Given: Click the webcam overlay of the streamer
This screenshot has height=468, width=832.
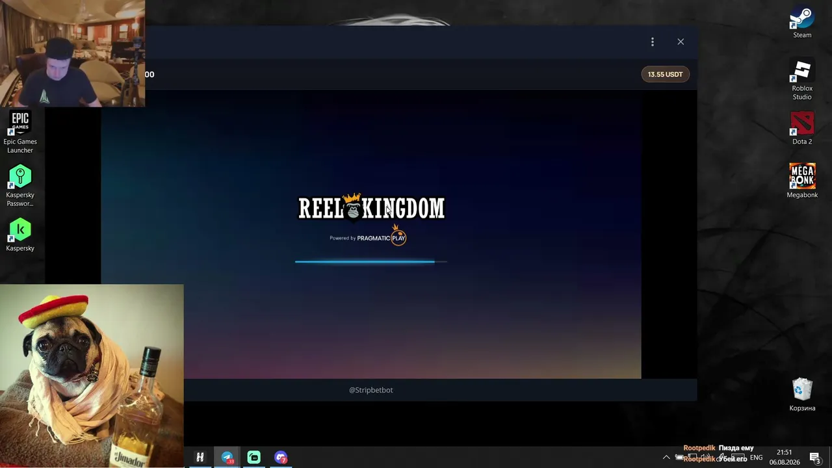Looking at the screenshot, I should (72, 53).
